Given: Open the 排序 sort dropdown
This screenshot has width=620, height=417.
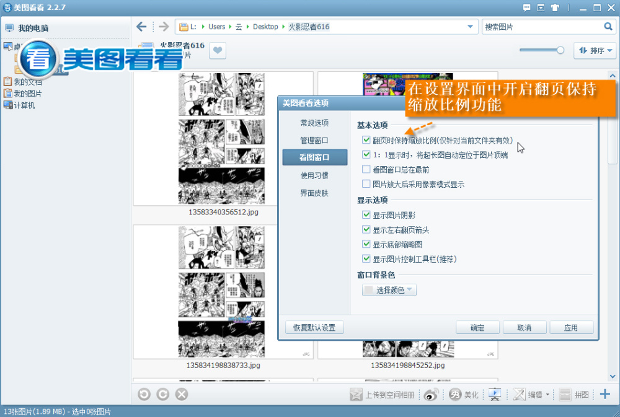Looking at the screenshot, I should (595, 51).
